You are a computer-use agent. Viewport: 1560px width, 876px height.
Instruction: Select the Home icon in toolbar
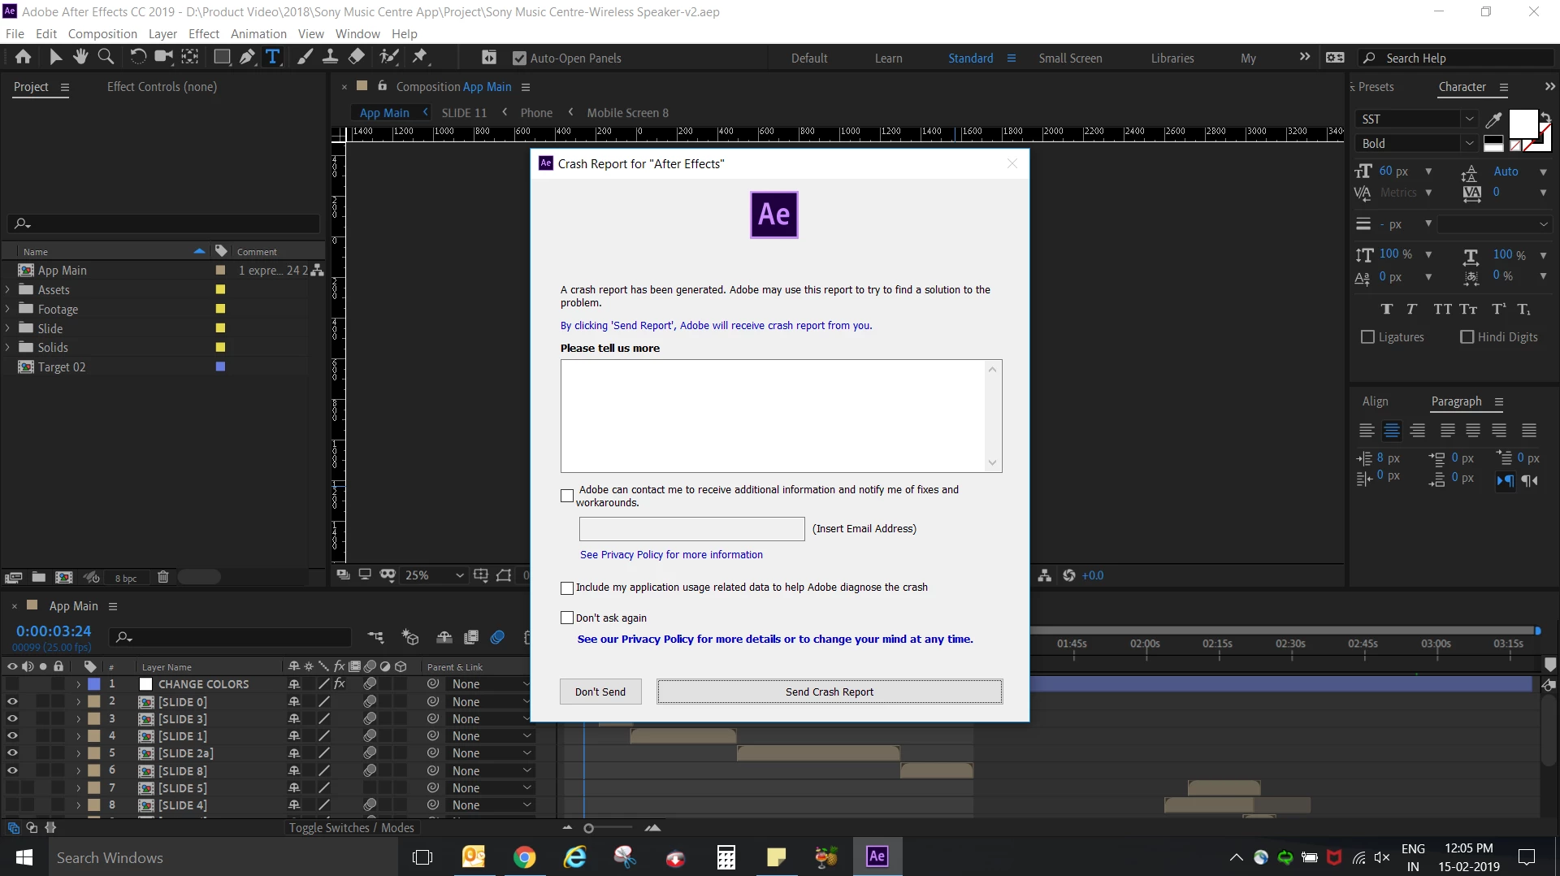tap(23, 57)
